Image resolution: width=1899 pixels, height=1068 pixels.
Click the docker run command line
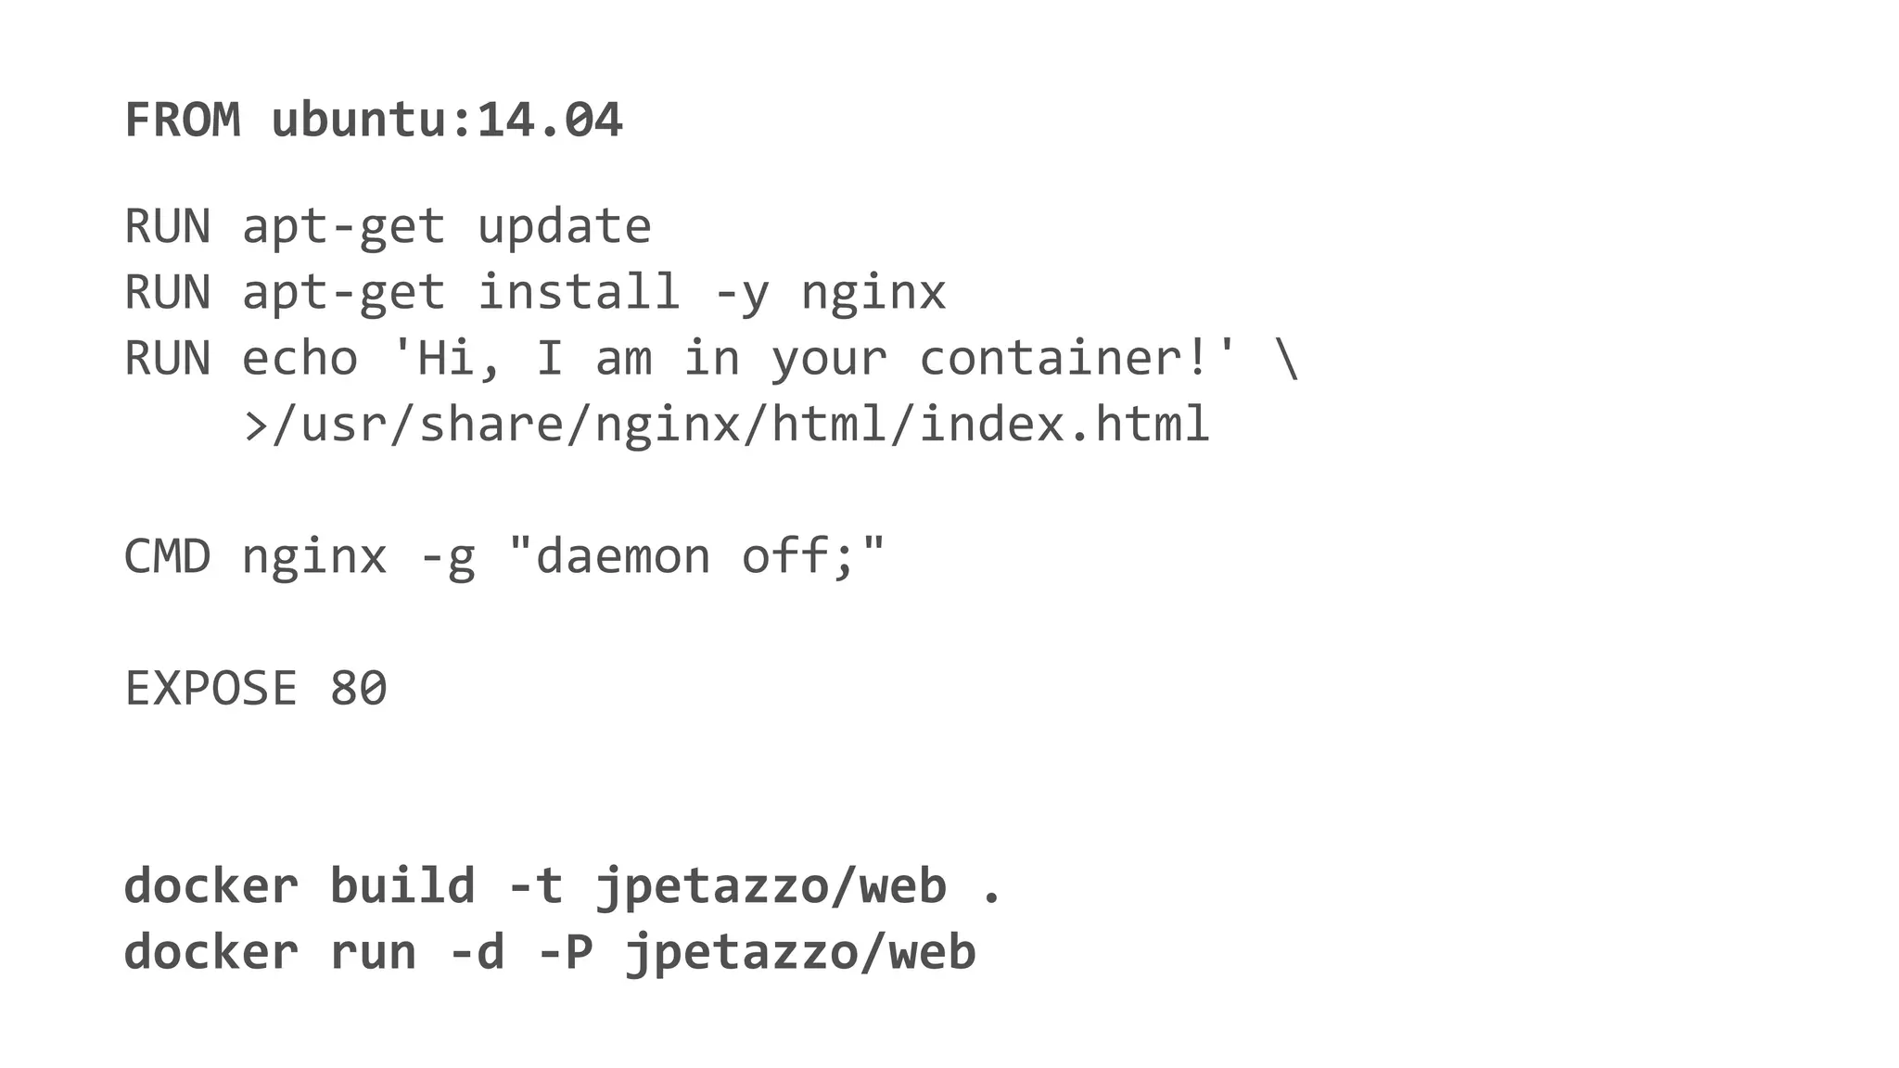click(549, 953)
